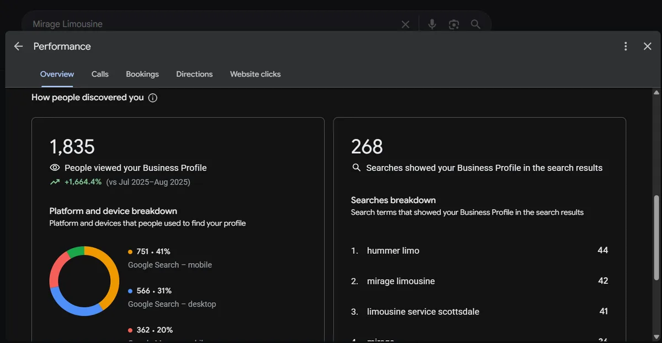Switch to the Overview tab
The width and height of the screenshot is (662, 343).
pos(57,74)
